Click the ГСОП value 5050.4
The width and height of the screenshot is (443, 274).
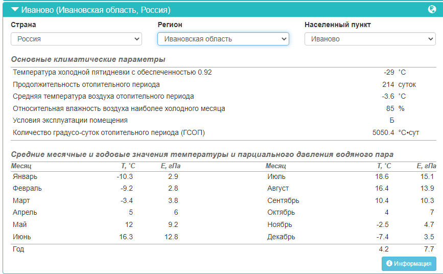383,132
